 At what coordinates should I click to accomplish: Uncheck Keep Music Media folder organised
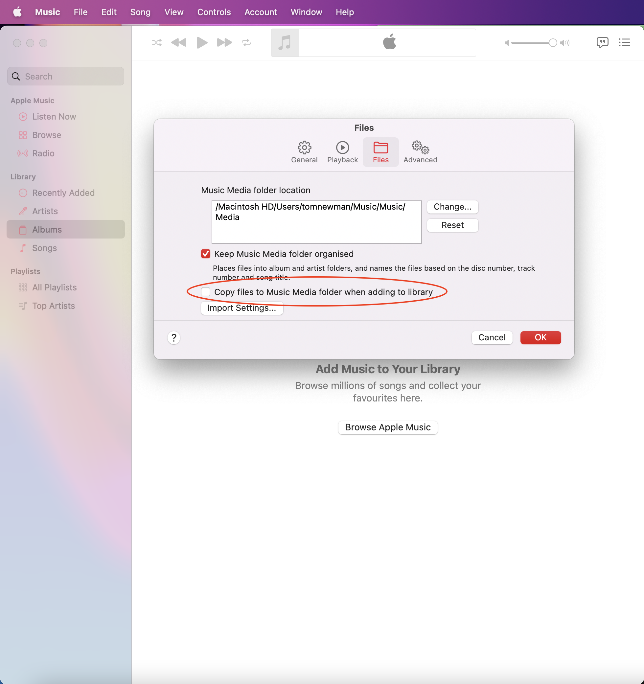click(206, 254)
